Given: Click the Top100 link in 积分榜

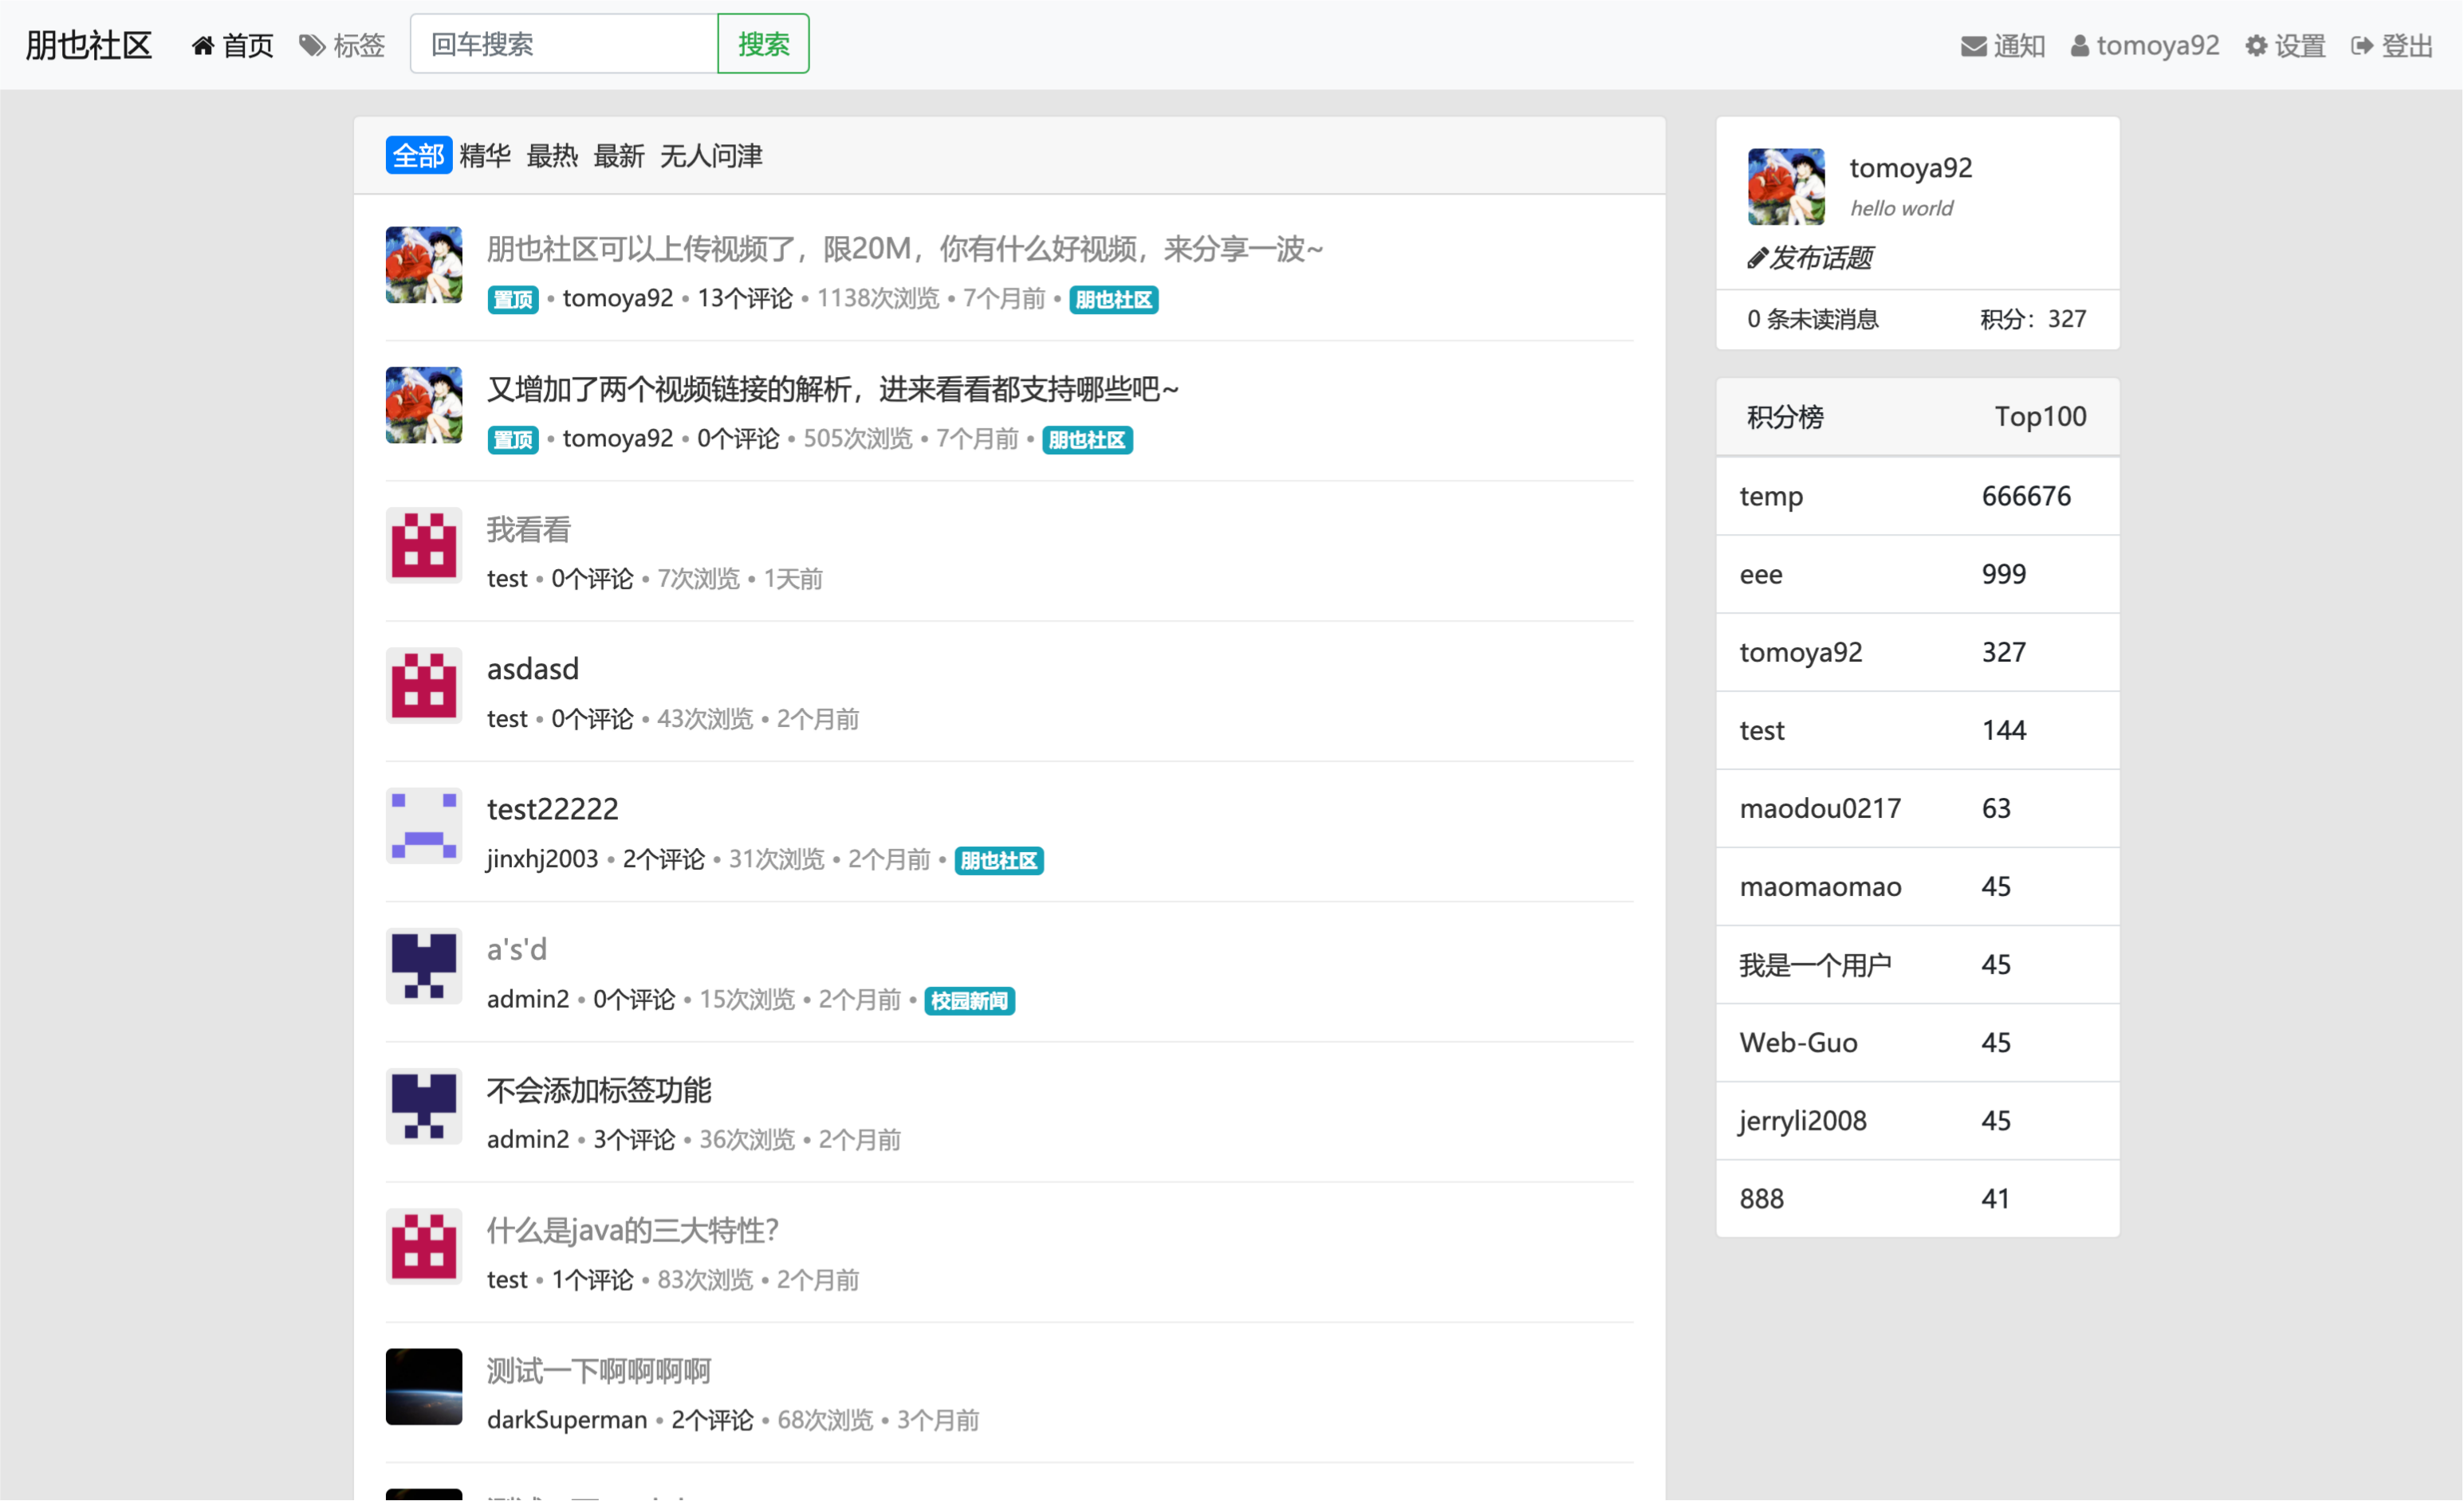Looking at the screenshot, I should click(x=2039, y=416).
